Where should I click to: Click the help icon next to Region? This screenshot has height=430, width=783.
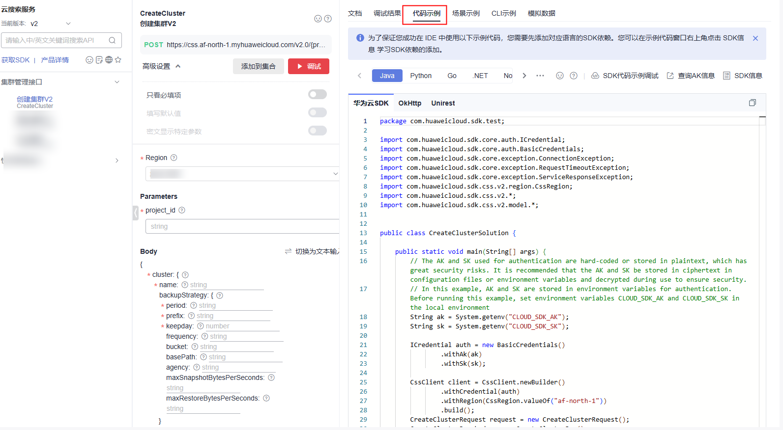174,158
